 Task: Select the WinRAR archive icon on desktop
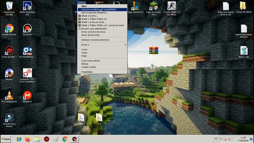[x=154, y=50]
